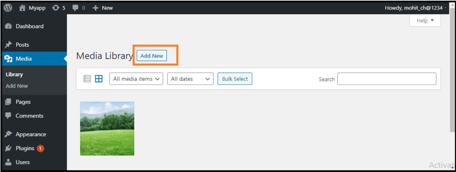Expand the Help panel
The height and width of the screenshot is (172, 456).
tap(425, 20)
